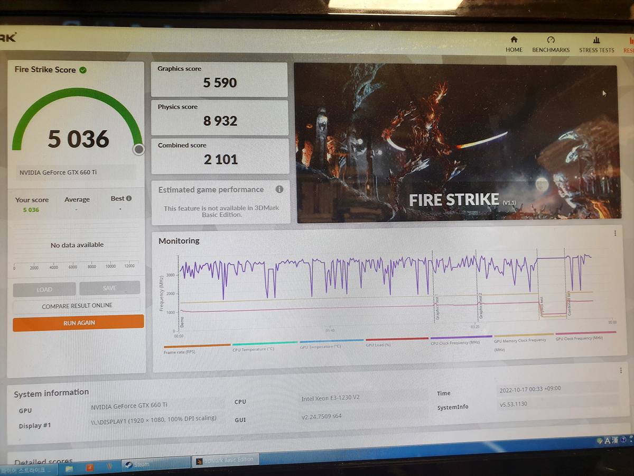Click the SAVE button
This screenshot has height=476, width=634.
point(110,288)
